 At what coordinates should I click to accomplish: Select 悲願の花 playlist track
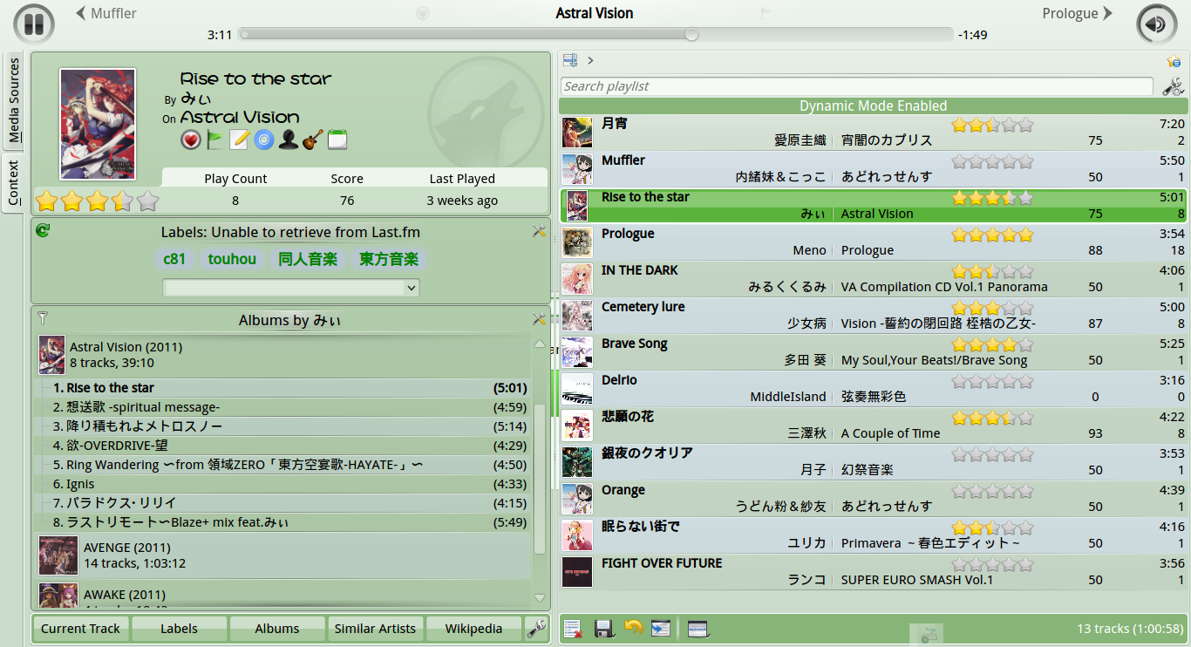[x=874, y=426]
